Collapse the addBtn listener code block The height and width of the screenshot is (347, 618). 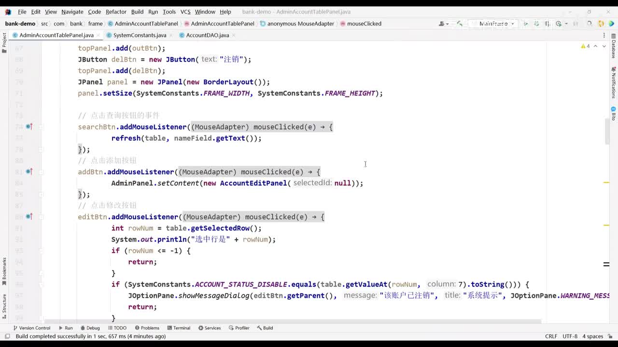(41, 172)
